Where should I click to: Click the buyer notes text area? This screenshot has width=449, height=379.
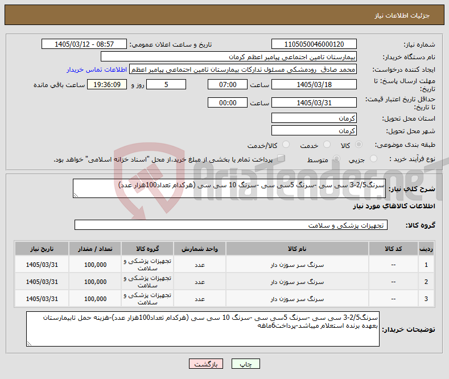203,329
